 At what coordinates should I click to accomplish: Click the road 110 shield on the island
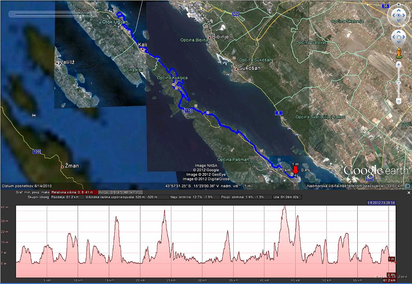click(x=188, y=111)
